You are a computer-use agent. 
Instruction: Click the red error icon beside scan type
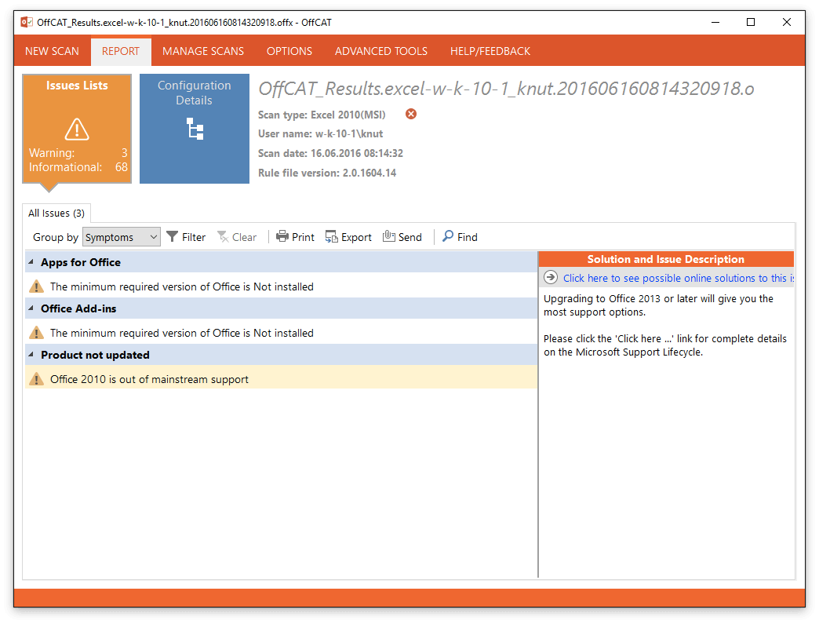coord(411,114)
